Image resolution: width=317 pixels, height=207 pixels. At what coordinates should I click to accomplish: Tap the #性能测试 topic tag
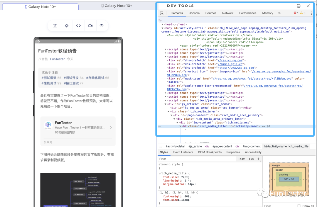click(x=49, y=83)
